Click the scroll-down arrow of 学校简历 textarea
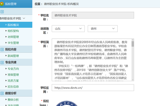 pyautogui.click(x=133, y=80)
